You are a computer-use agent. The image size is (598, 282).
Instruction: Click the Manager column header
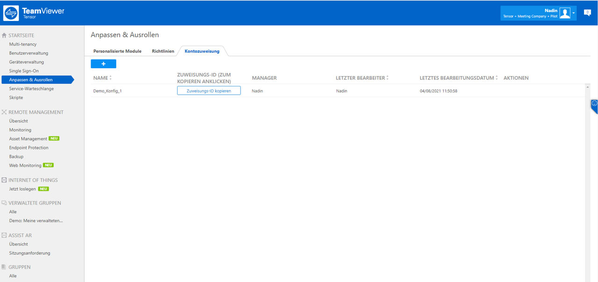[264, 78]
